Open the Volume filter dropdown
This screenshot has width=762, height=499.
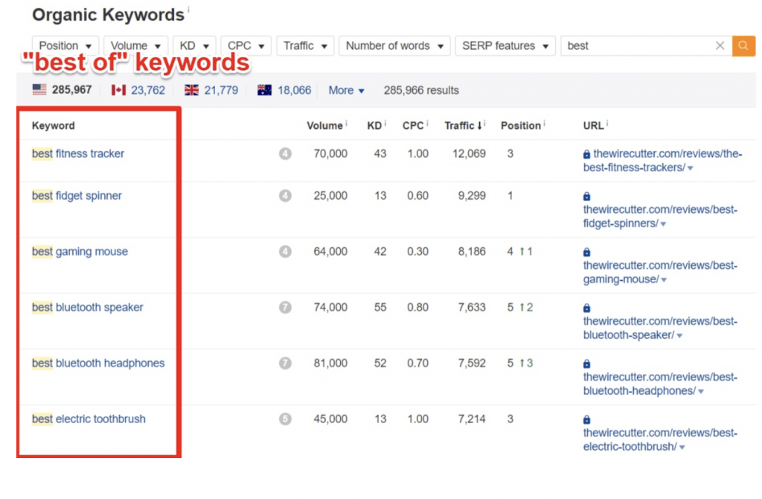135,45
